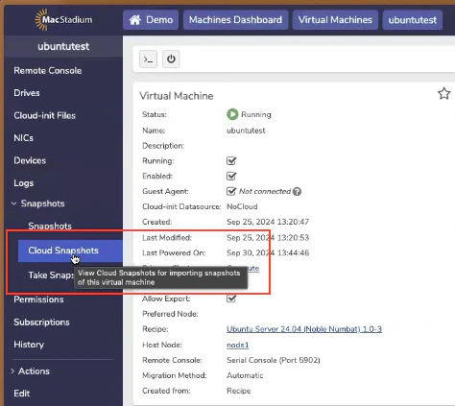Go to Virtual Machines breadcrumb

tap(335, 20)
